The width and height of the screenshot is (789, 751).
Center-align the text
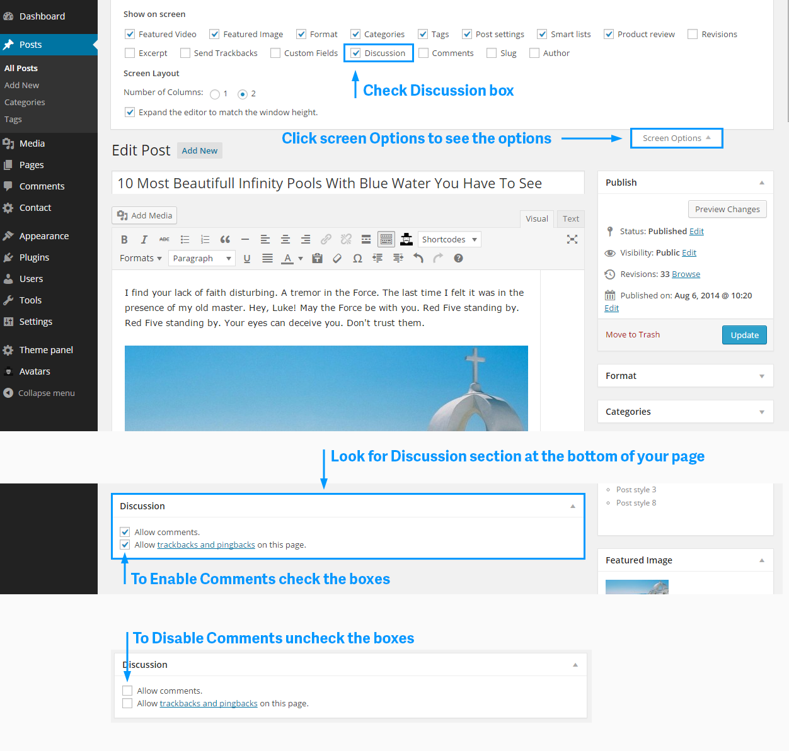click(285, 239)
